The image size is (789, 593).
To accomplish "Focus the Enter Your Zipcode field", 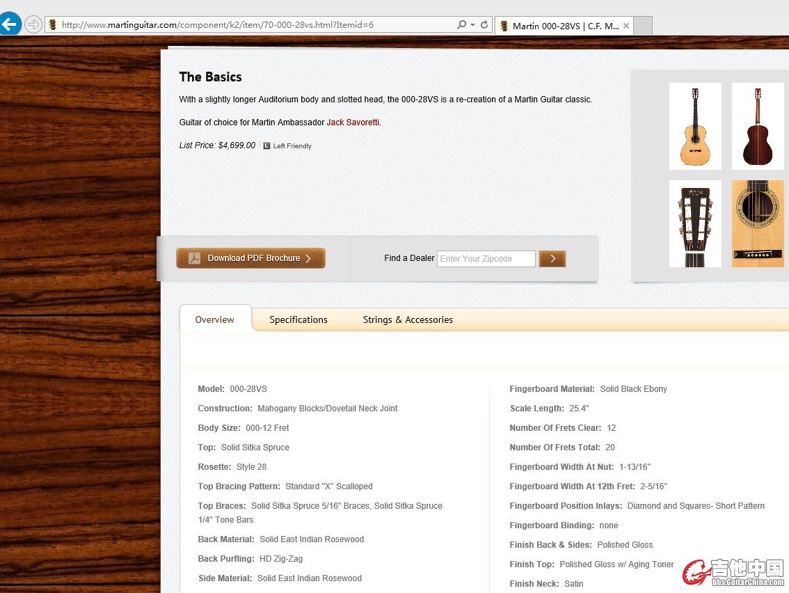I will (486, 259).
